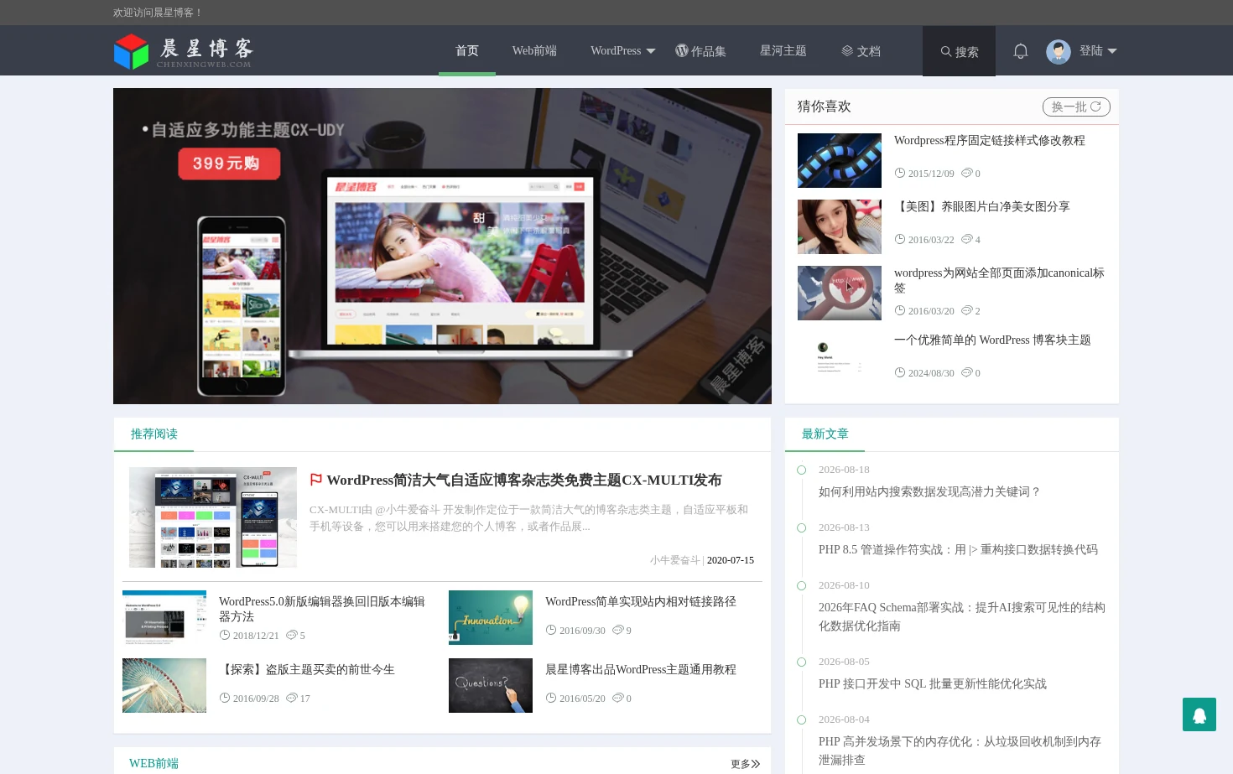Open the 文档 menu item

pos(861,50)
